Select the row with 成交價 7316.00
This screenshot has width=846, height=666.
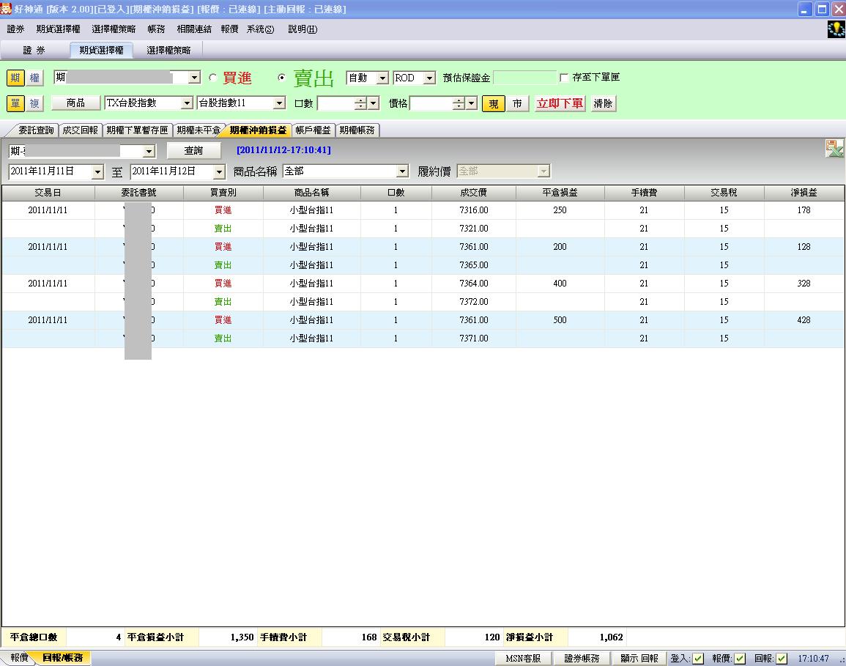(x=423, y=210)
